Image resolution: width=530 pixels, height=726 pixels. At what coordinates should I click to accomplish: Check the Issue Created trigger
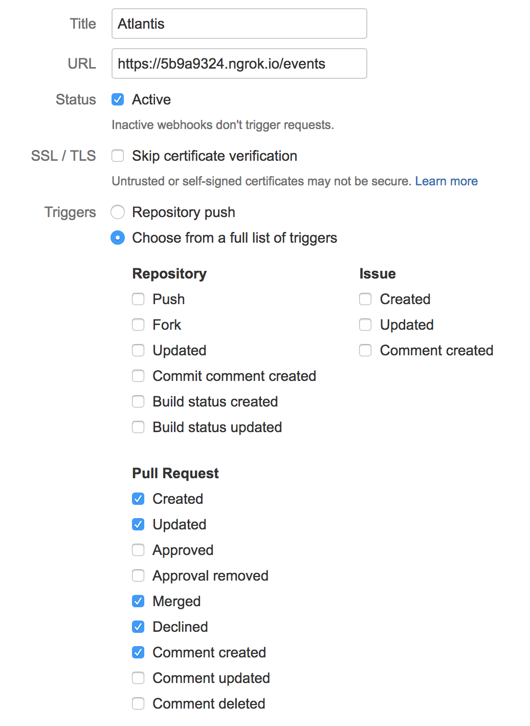[x=365, y=299]
